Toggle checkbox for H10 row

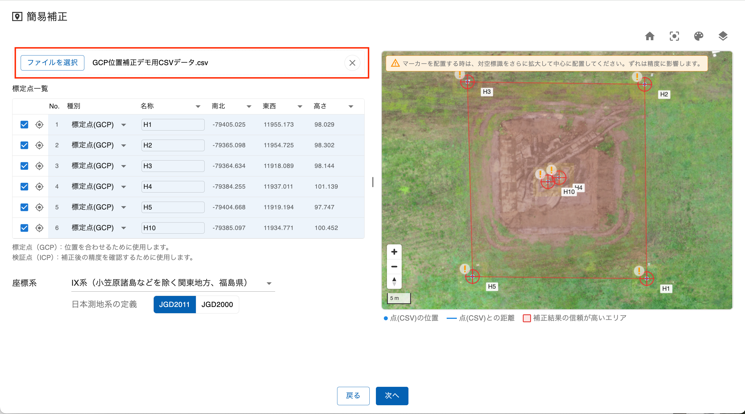(x=24, y=228)
